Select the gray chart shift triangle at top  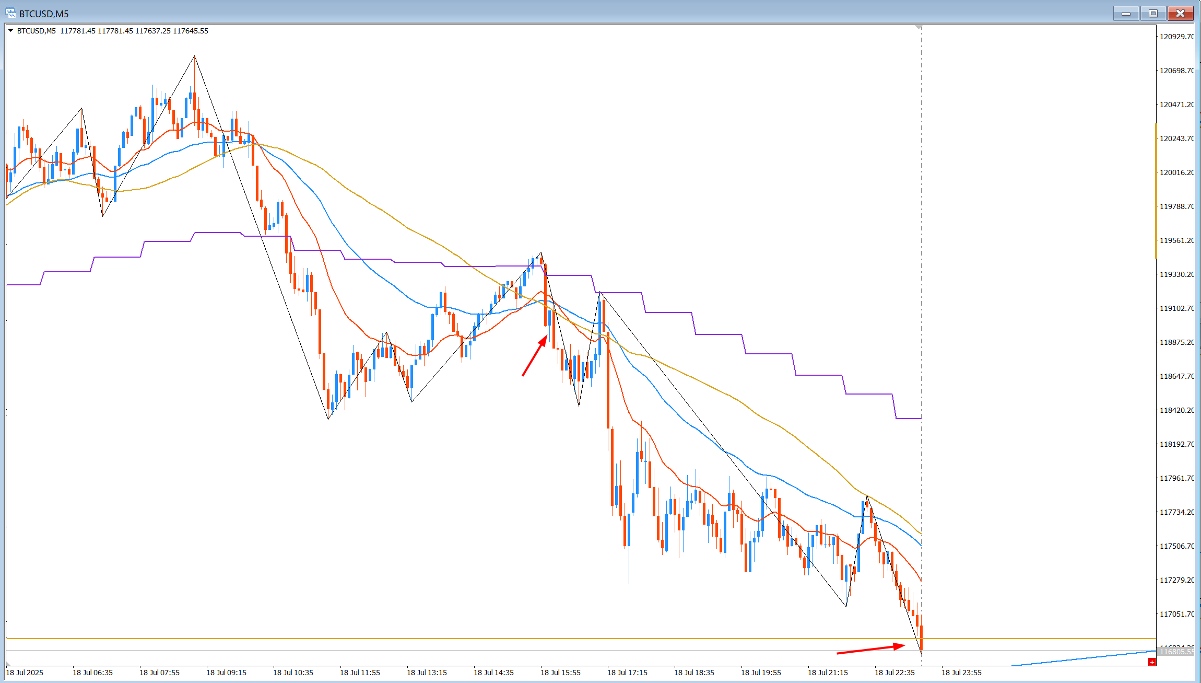[919, 27]
